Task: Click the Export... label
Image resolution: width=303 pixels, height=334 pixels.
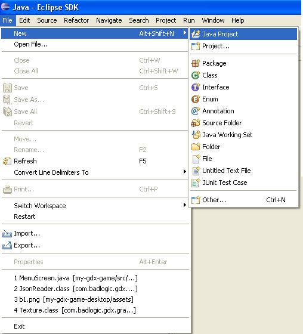Action: (27, 245)
